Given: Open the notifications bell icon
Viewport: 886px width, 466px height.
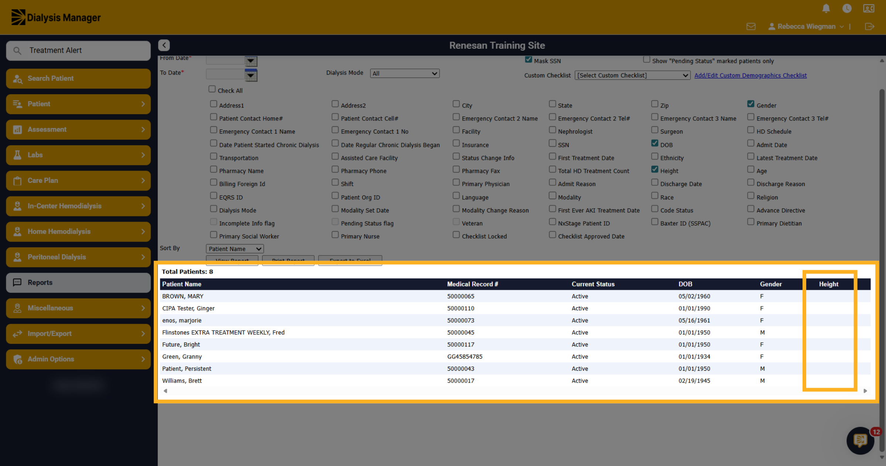Looking at the screenshot, I should point(826,8).
